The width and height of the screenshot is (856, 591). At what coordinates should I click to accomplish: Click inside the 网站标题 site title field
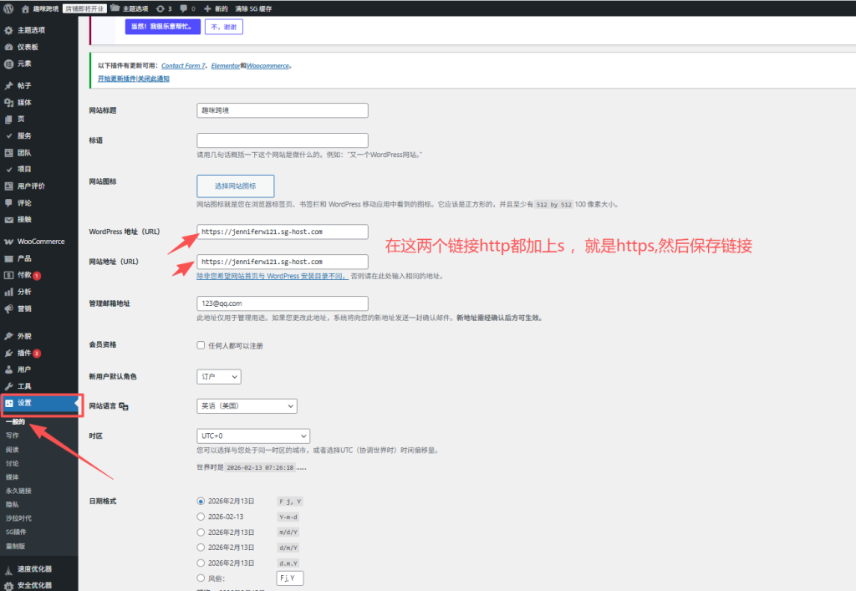tap(282, 110)
